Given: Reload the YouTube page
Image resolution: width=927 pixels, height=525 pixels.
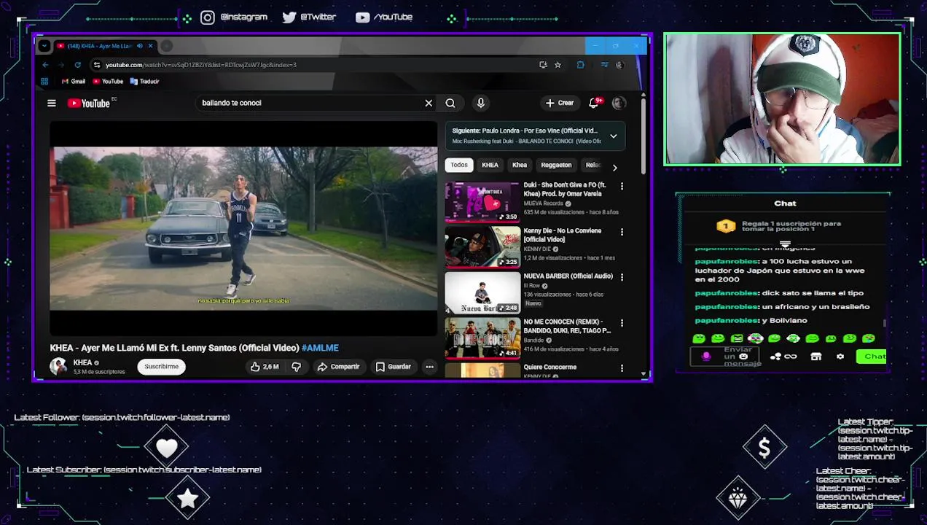Looking at the screenshot, I should [x=77, y=65].
